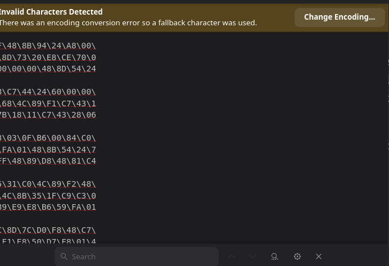Click text line ending '\C7\43\28\06'

click(x=48, y=115)
